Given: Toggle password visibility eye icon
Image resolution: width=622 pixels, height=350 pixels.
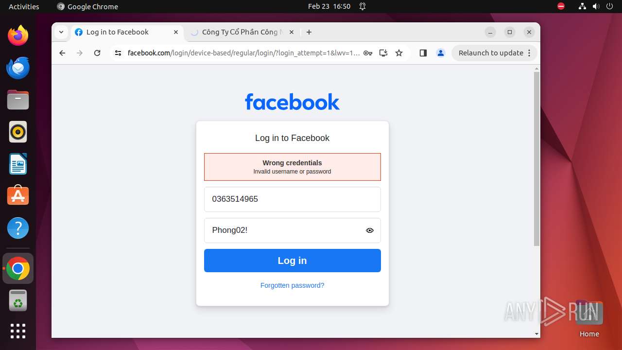Looking at the screenshot, I should (370, 230).
